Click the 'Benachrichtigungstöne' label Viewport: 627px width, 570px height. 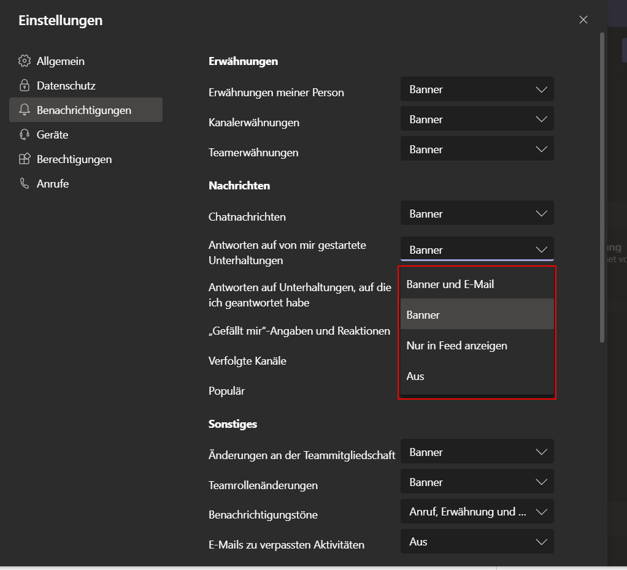[263, 514]
